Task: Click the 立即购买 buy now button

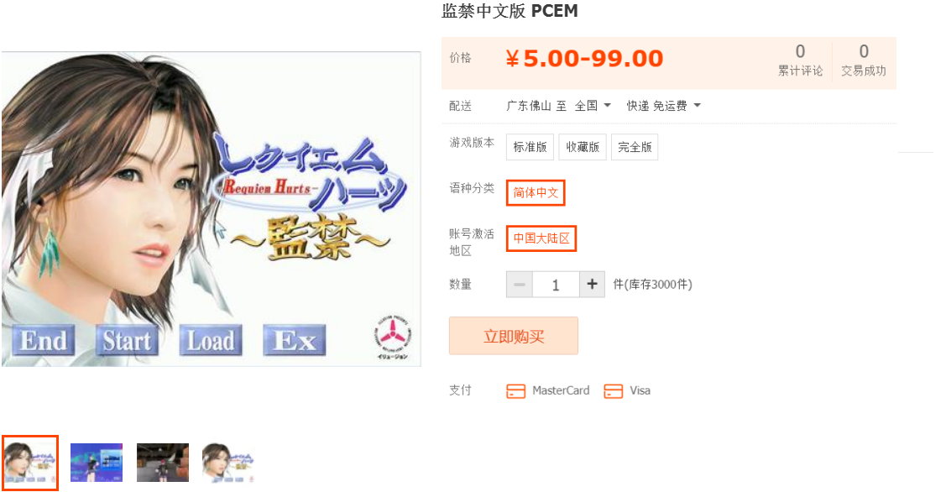Action: pos(514,336)
